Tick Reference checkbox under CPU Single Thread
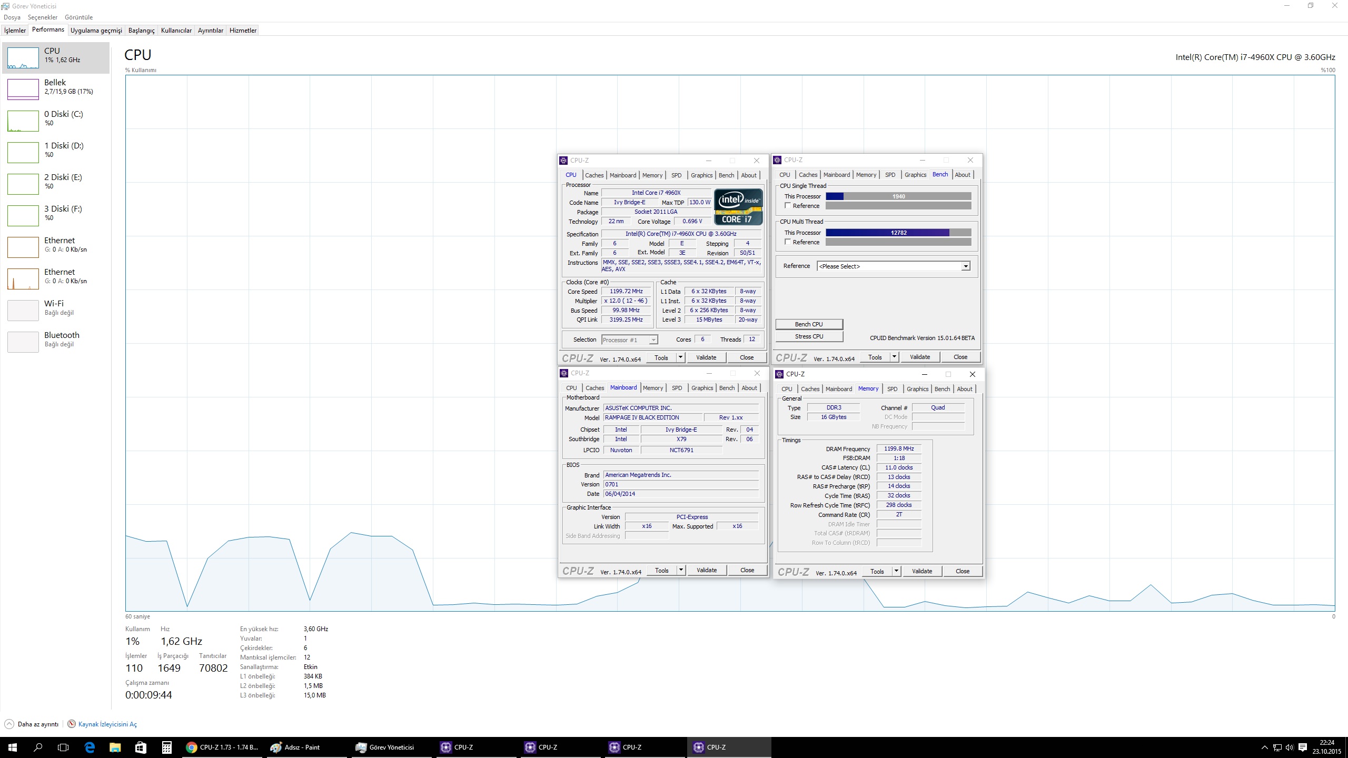This screenshot has width=1348, height=758. pyautogui.click(x=788, y=205)
